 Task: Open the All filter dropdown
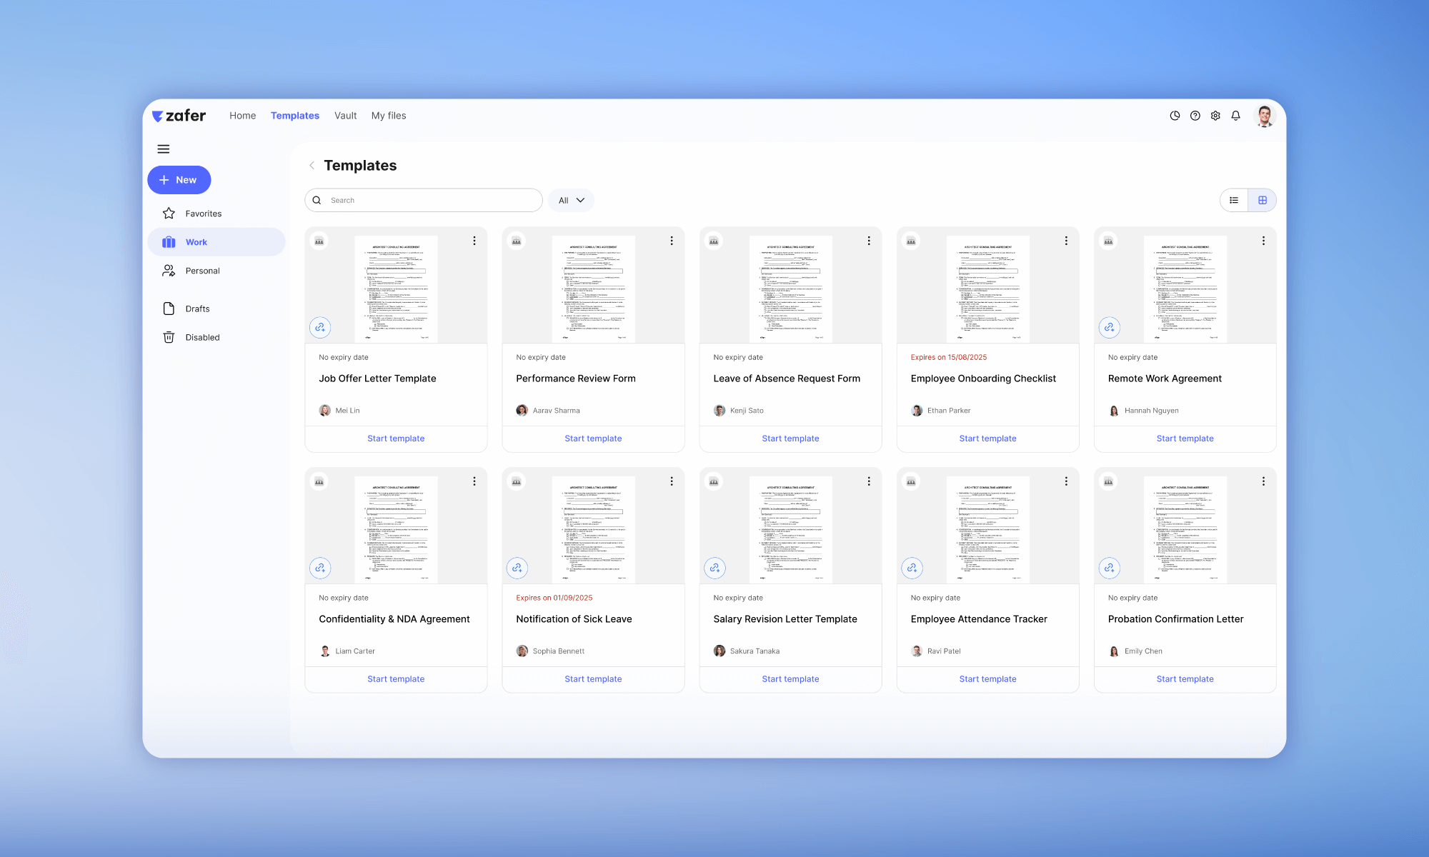572,201
